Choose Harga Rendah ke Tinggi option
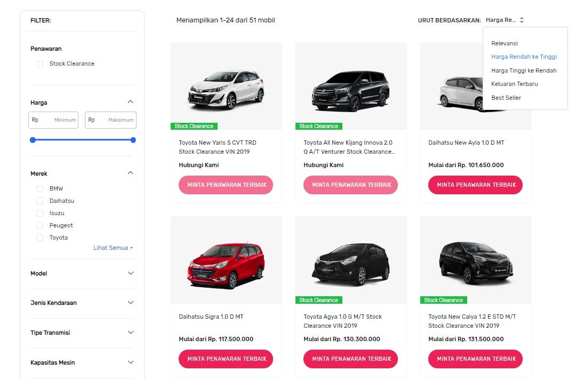Viewport: 576px width, 379px height. tap(524, 57)
